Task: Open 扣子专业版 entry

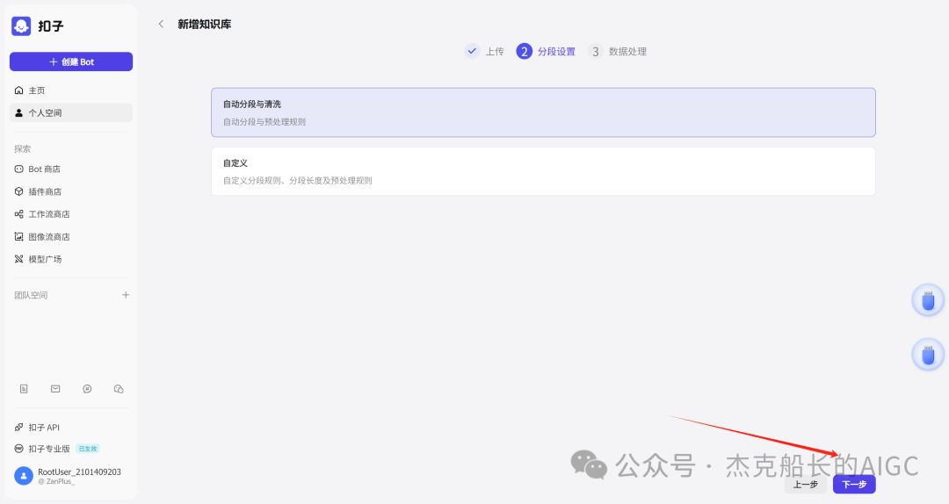Action: (x=42, y=449)
